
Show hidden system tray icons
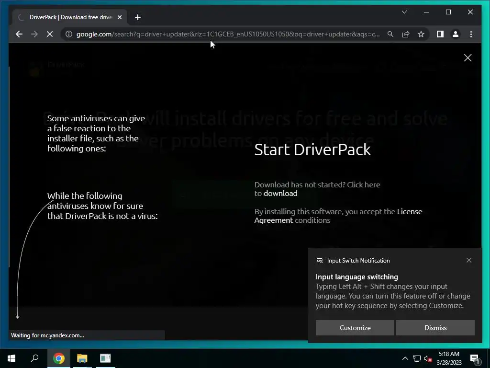point(405,358)
